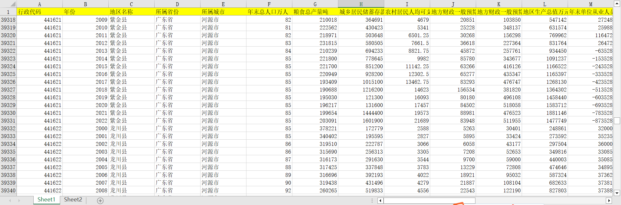Click savings cell 1601900
The image size is (621, 205).
[361, 121]
